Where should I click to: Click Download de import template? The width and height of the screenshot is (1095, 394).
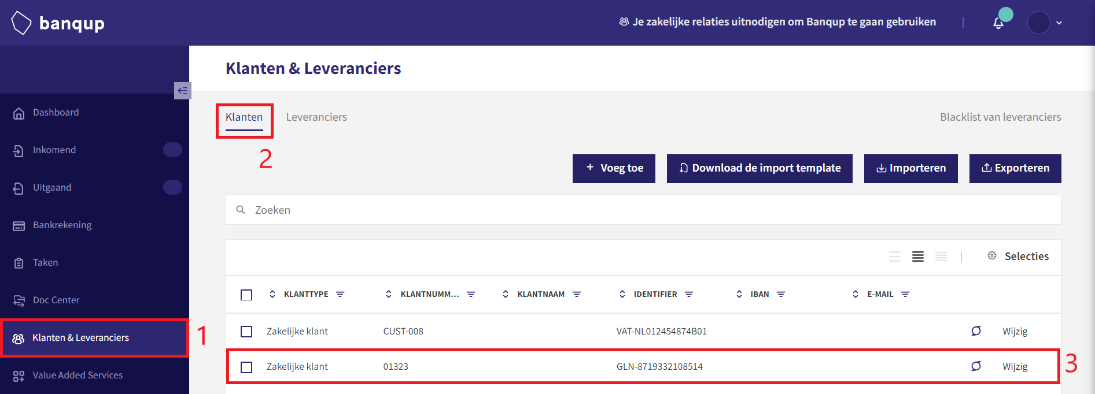click(x=760, y=169)
